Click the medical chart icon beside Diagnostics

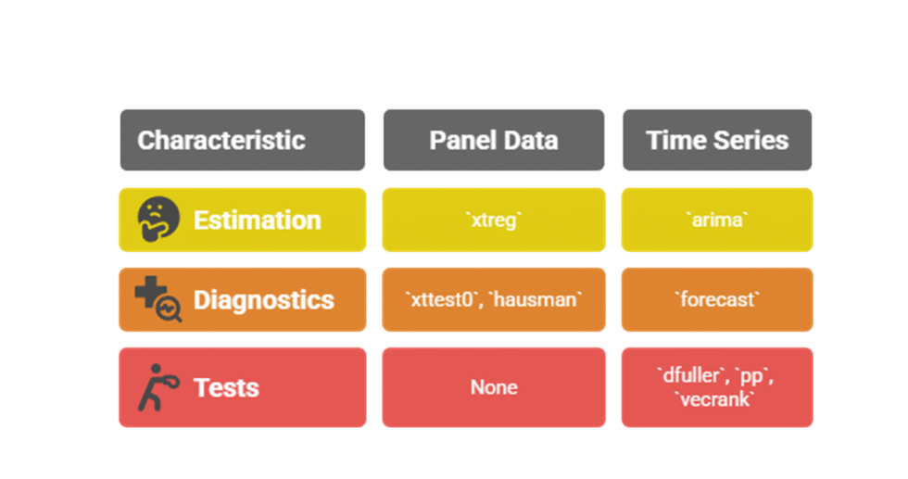click(x=158, y=299)
